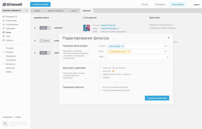
Task: Click the sender avatar thumbnail
Action: (87, 28)
